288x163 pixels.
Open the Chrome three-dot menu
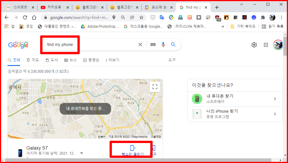tap(281, 17)
